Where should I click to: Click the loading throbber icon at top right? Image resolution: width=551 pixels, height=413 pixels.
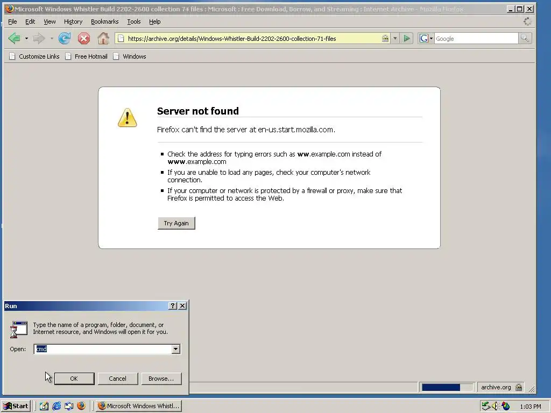pyautogui.click(x=527, y=22)
